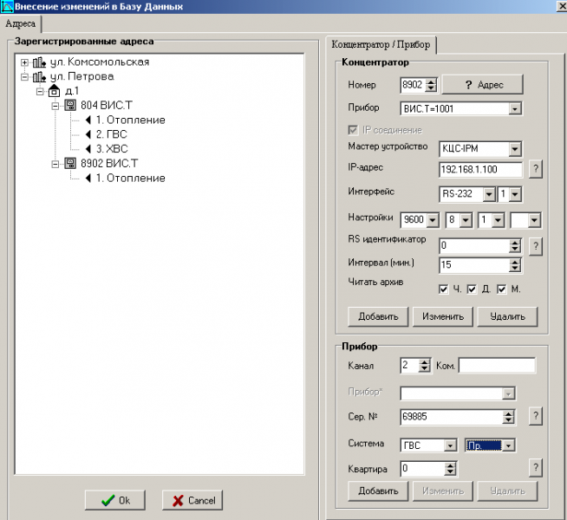Screen dimensions: 567x520
Task: Click the help button beside IP-адрес
Action: [536, 169]
